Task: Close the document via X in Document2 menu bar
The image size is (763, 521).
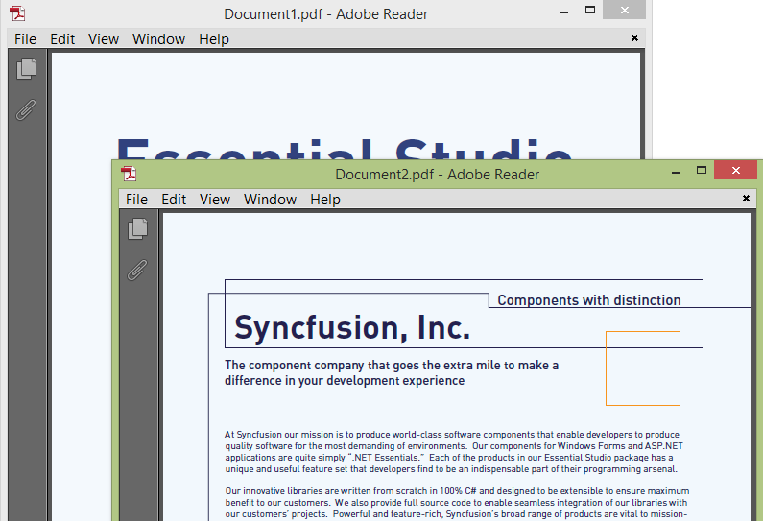Action: coord(746,198)
